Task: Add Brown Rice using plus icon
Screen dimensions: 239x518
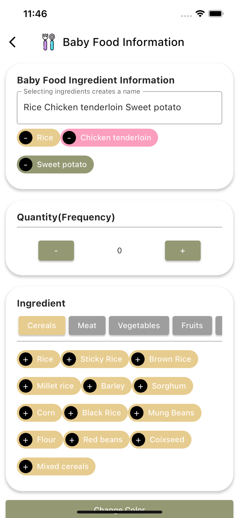Action: coord(138,359)
